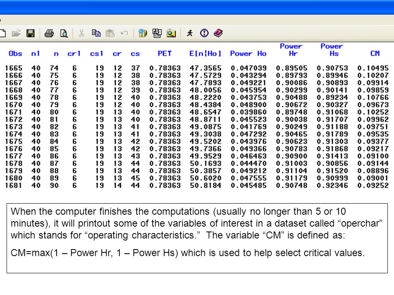The width and height of the screenshot is (394, 295).
Task: Select observation number 1679
Action: point(14,170)
